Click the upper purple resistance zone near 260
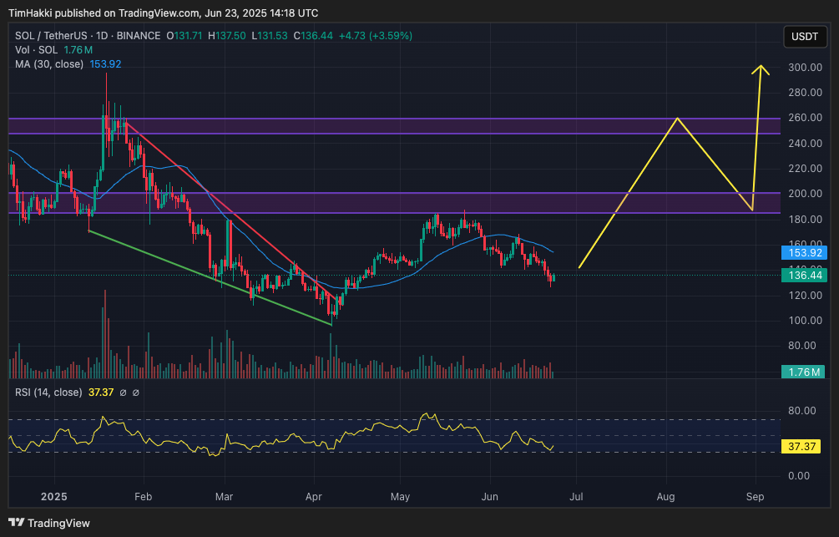Viewport: 839px width, 537px height. 417,126
